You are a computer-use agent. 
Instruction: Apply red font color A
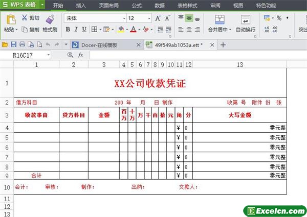point(134,30)
